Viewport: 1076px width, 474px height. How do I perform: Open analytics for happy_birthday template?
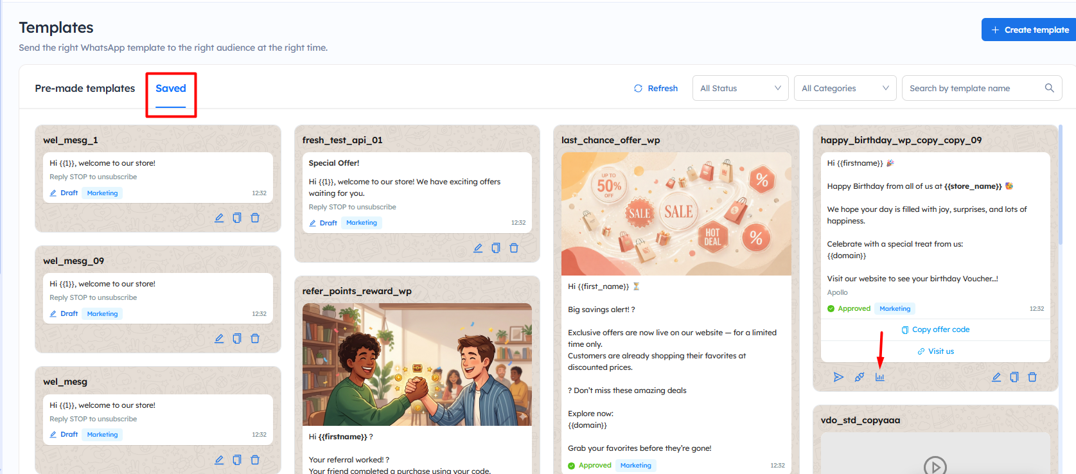coord(879,377)
